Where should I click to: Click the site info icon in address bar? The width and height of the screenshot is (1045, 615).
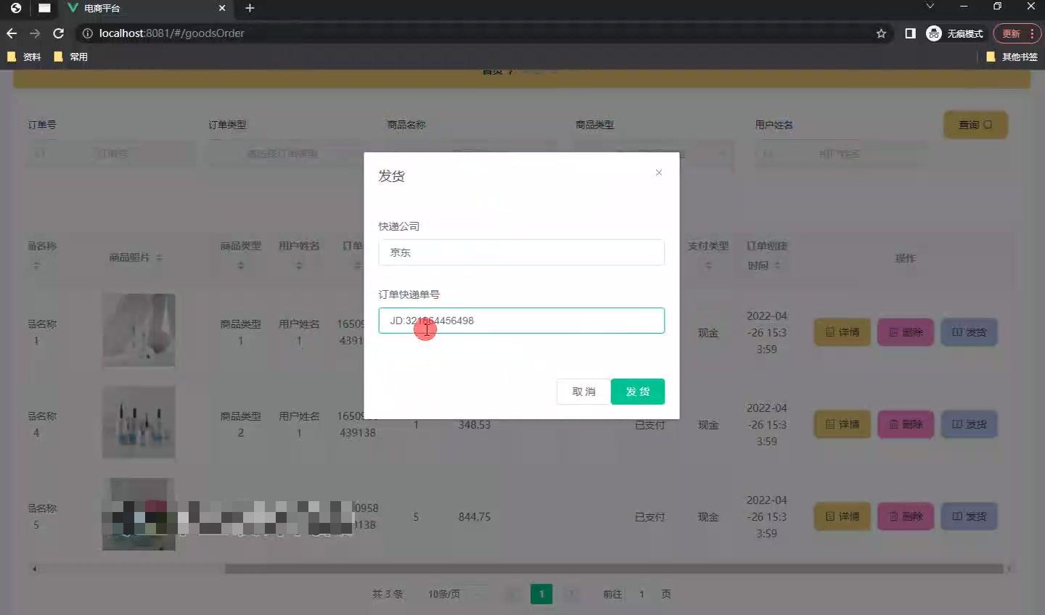87,33
